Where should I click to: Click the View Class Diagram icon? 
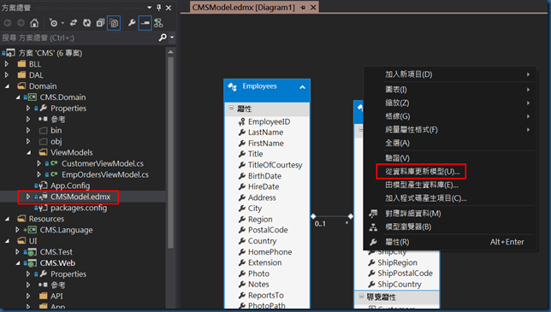(158, 23)
